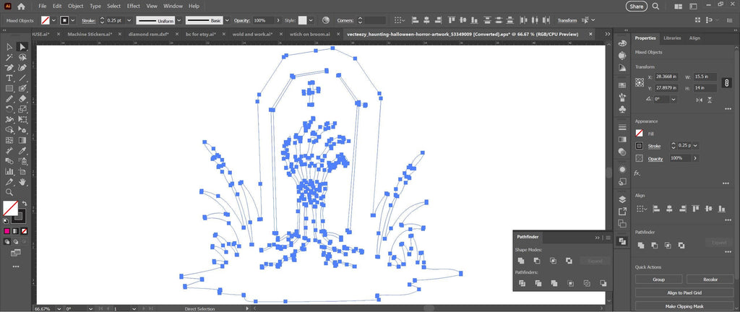Select the Selection tool arrow
740x312 pixels.
point(9,47)
